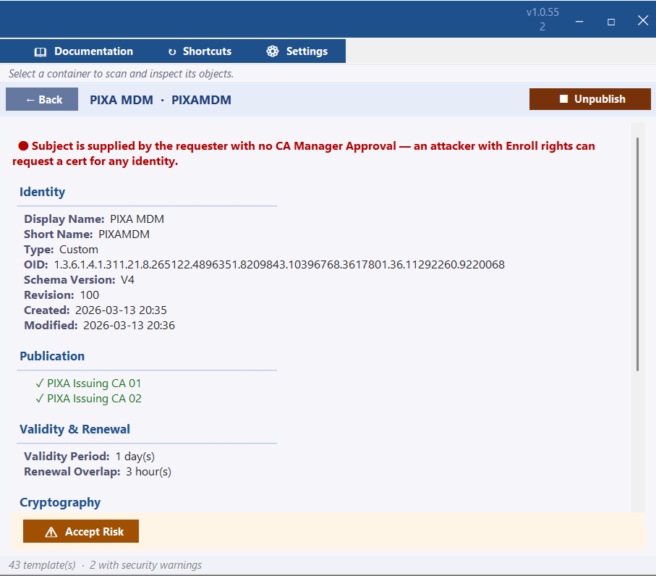The height and width of the screenshot is (576, 656).
Task: Click the Created date 2026-03-13 20:35
Action: tap(121, 310)
